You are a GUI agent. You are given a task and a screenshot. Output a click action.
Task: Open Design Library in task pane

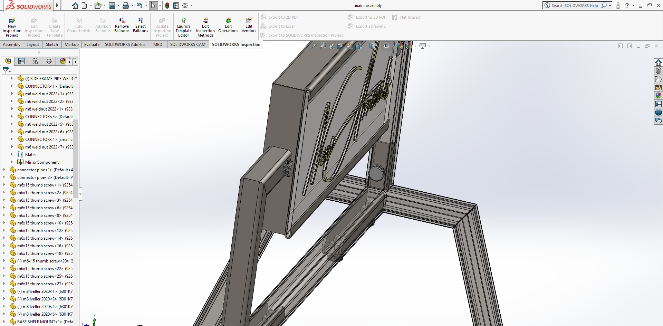[659, 71]
